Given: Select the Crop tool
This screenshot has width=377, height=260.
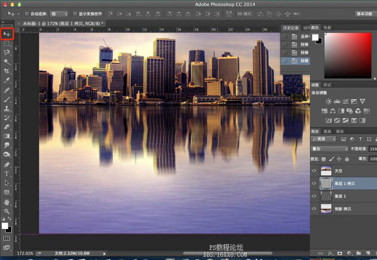Looking at the screenshot, I should pyautogui.click(x=7, y=70).
